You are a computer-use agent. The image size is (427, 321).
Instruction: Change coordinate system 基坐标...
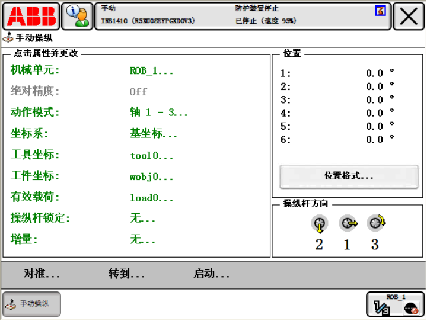[154, 133]
